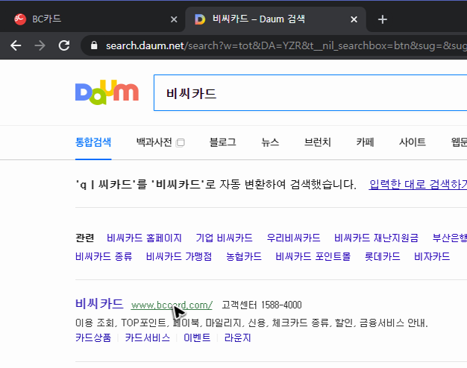Open related search 비자카드
This screenshot has width=467, height=368.
(432, 256)
